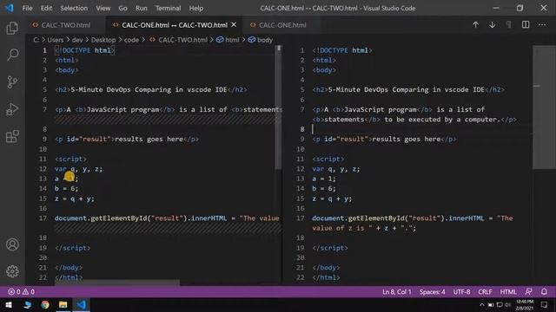Click line 13 'a = 1;' in right pane

[324, 179]
